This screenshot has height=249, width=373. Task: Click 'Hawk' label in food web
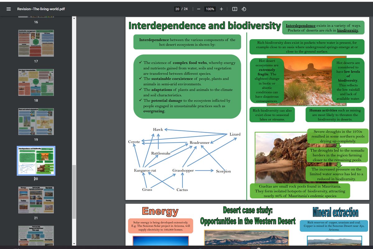(x=158, y=129)
